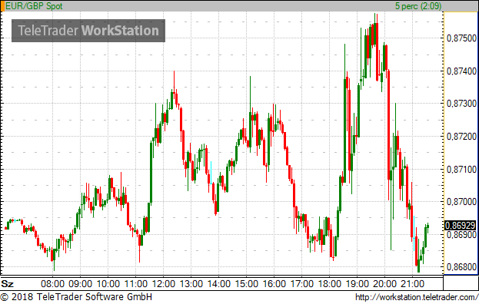Select the 0,87500 price axis label
This screenshot has height=304, width=479.
click(461, 38)
